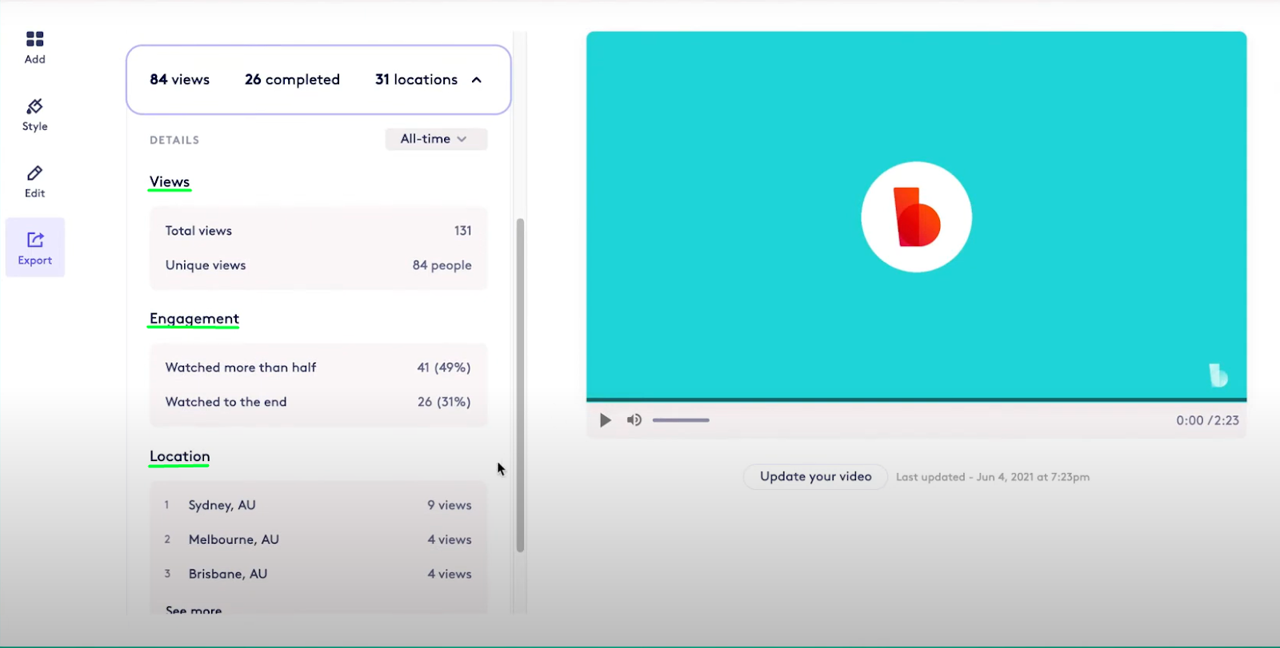Viewport: 1280px width, 648px height.
Task: Collapse the stats summary chevron
Action: [x=477, y=80]
